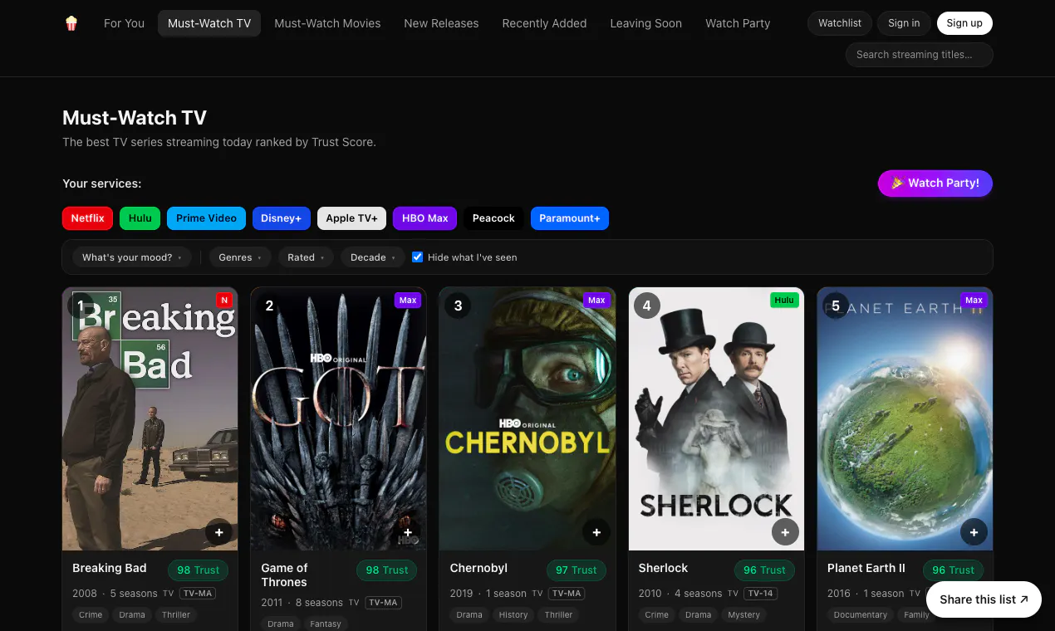Open the Chernobyl poster thumbnail
This screenshot has width=1055, height=631.
pos(527,419)
